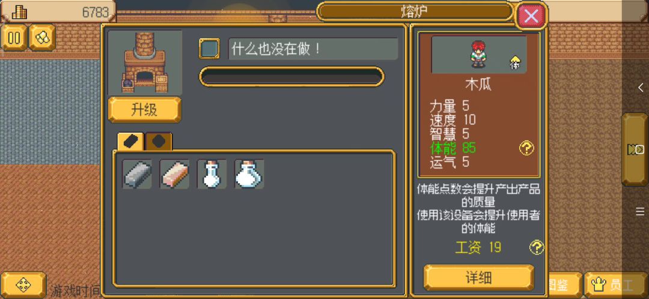
Task: Choose the small glass bottle item
Action: pos(212,174)
